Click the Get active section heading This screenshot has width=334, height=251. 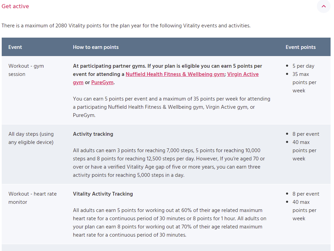(15, 6)
